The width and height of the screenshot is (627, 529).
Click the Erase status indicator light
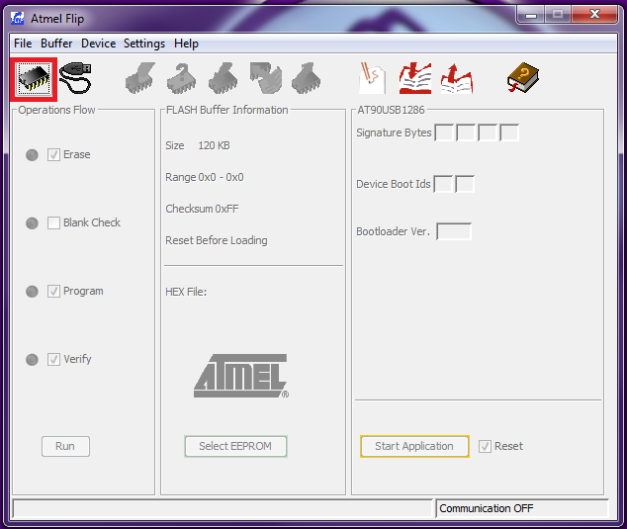(32, 155)
